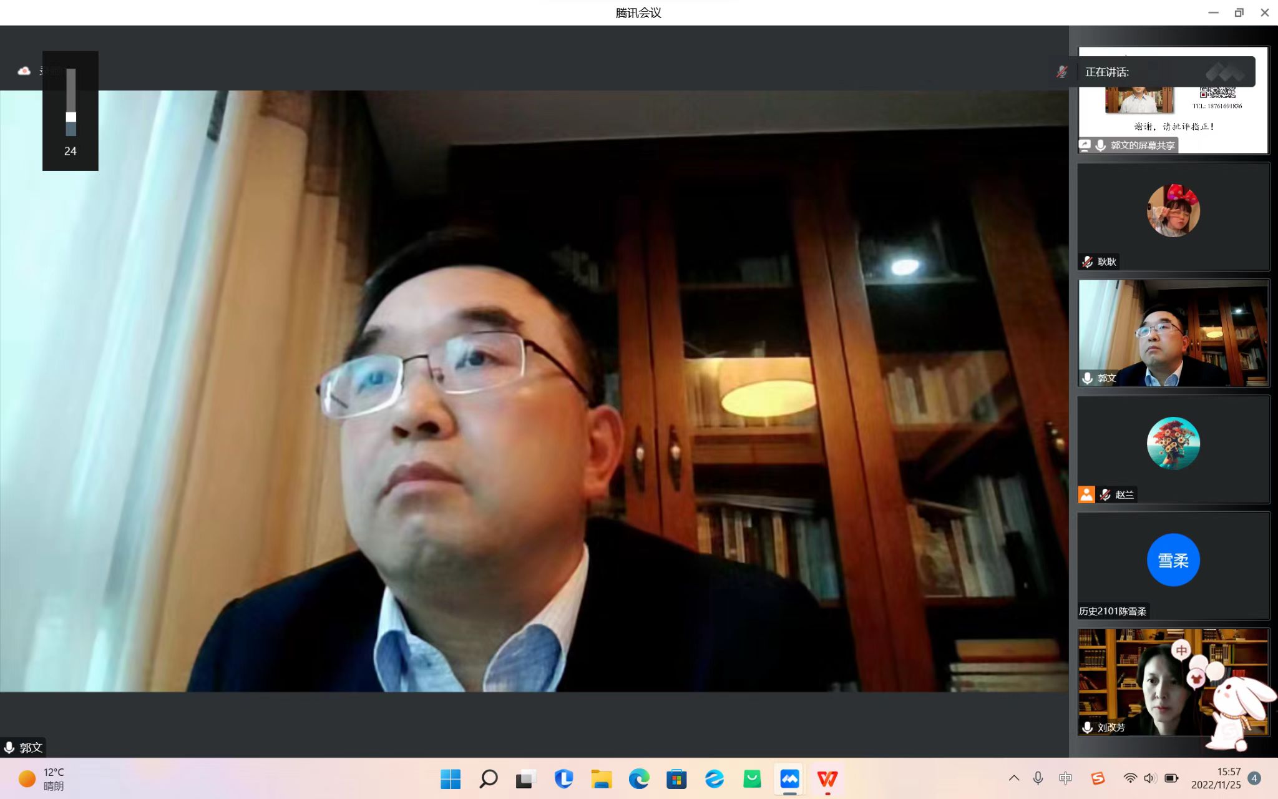Click the battery status tray icon
Viewport: 1278px width, 799px height.
[1171, 778]
